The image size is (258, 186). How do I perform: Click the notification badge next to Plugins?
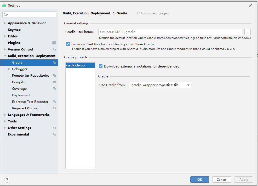click(54, 42)
